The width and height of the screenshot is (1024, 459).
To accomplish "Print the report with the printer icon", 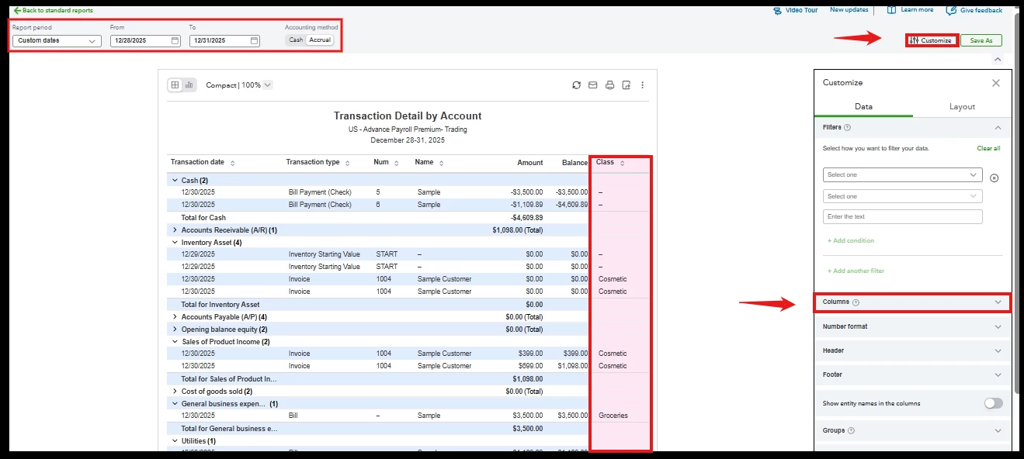I will 609,85.
